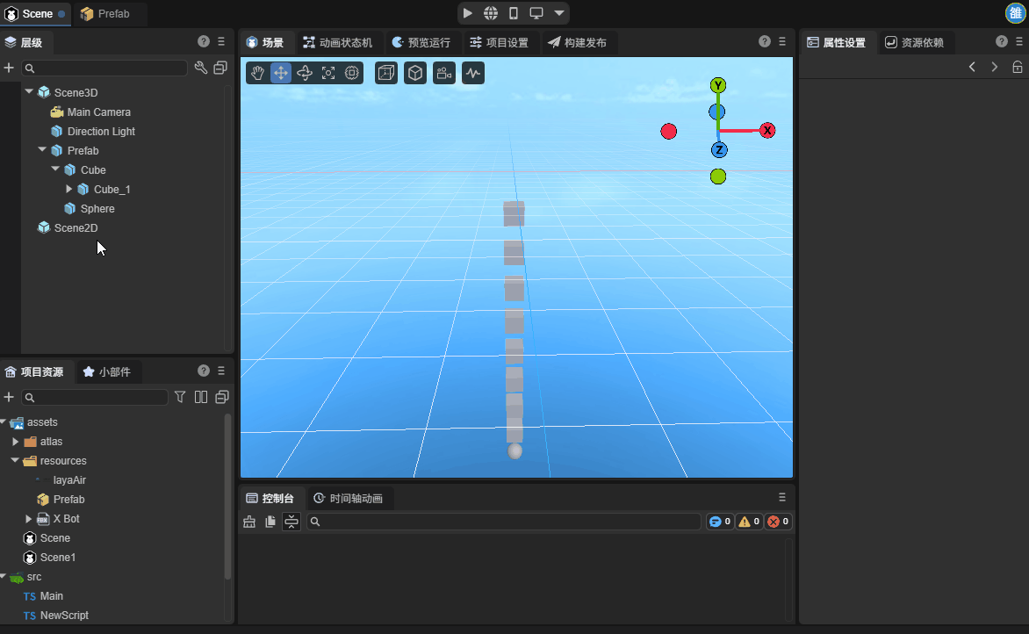Screen dimensions: 1029x634
Task: Open the run options dropdown arrow
Action: click(558, 13)
